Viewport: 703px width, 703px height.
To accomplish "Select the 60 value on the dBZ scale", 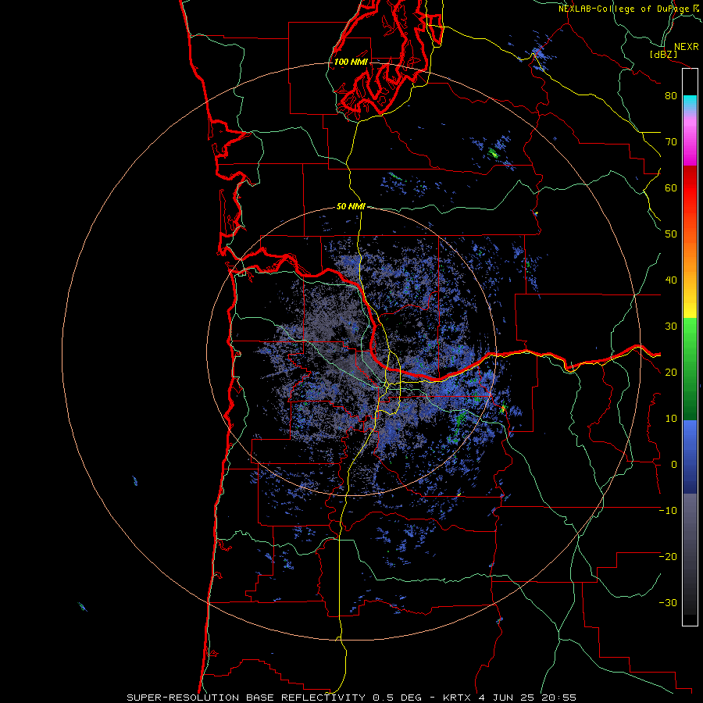I will [x=671, y=187].
